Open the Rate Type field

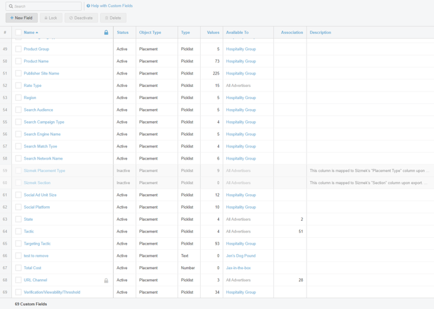(32, 86)
